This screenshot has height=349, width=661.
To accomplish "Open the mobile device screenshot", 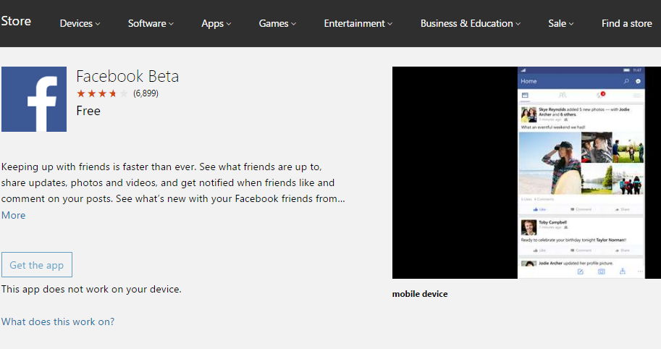I will tap(526, 172).
